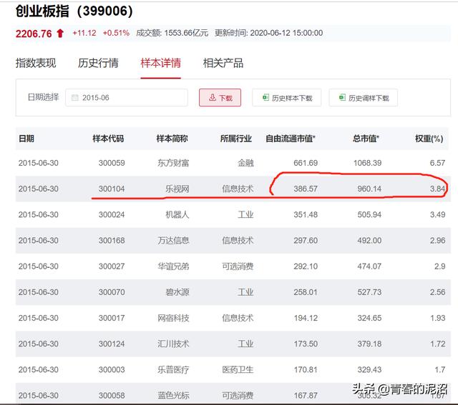Click the 960.14 total market value cell

pos(369,189)
